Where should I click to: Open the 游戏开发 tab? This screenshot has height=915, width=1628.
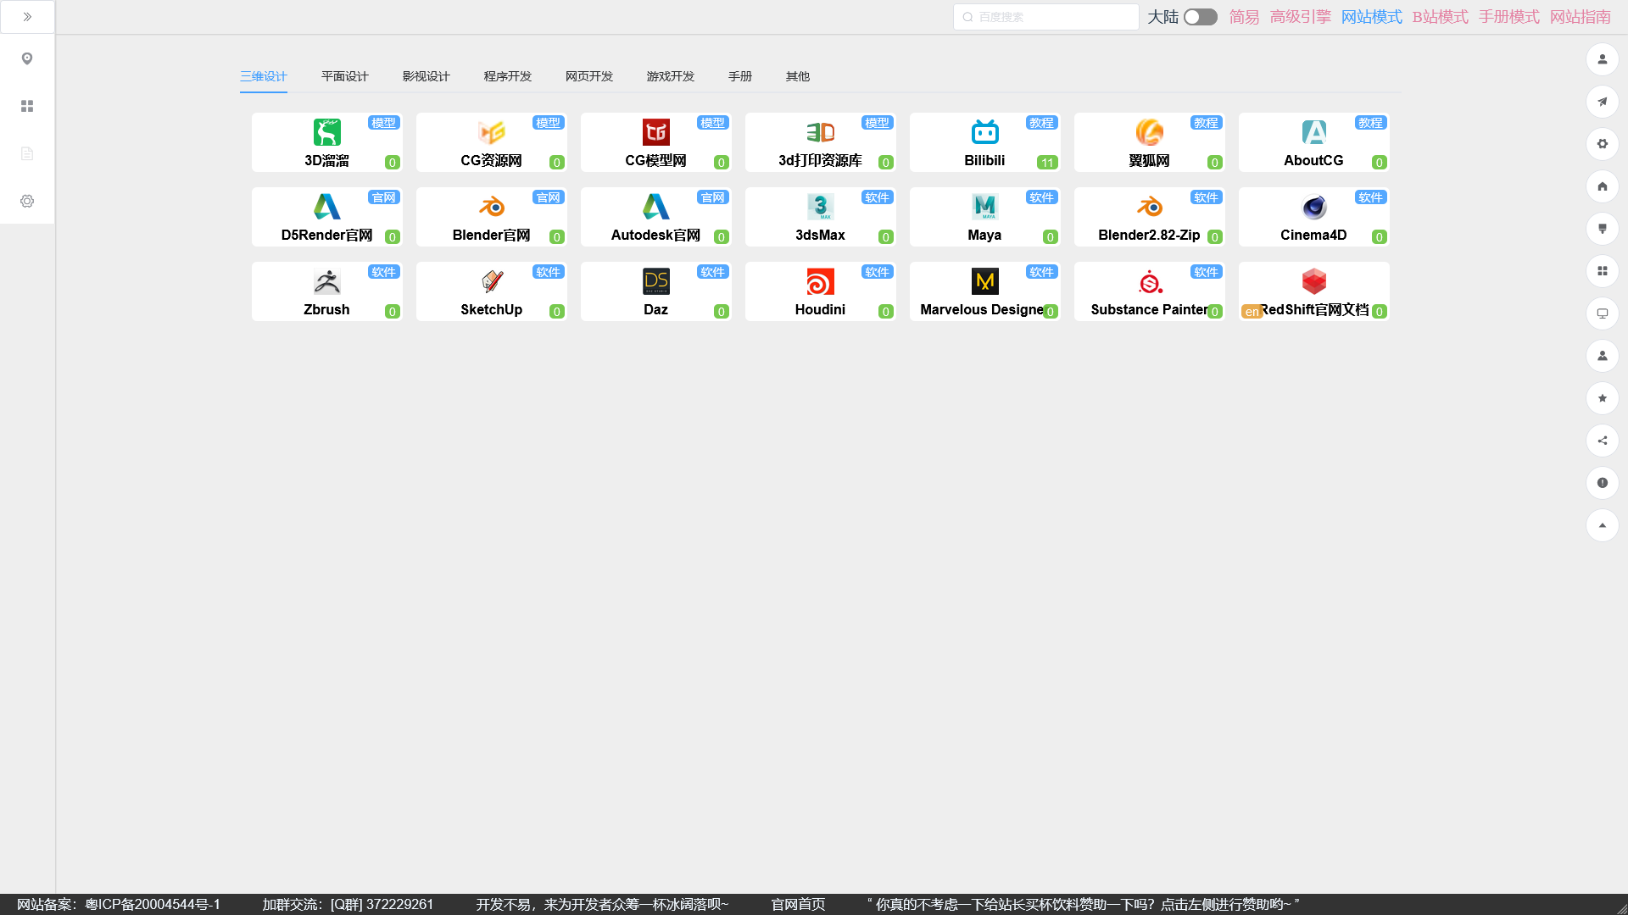(x=670, y=76)
